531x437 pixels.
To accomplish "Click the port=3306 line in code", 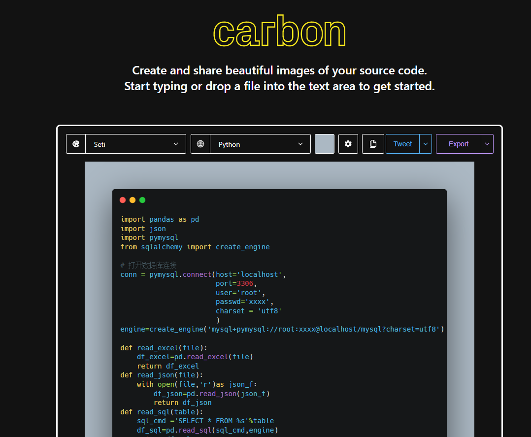I will click(236, 284).
